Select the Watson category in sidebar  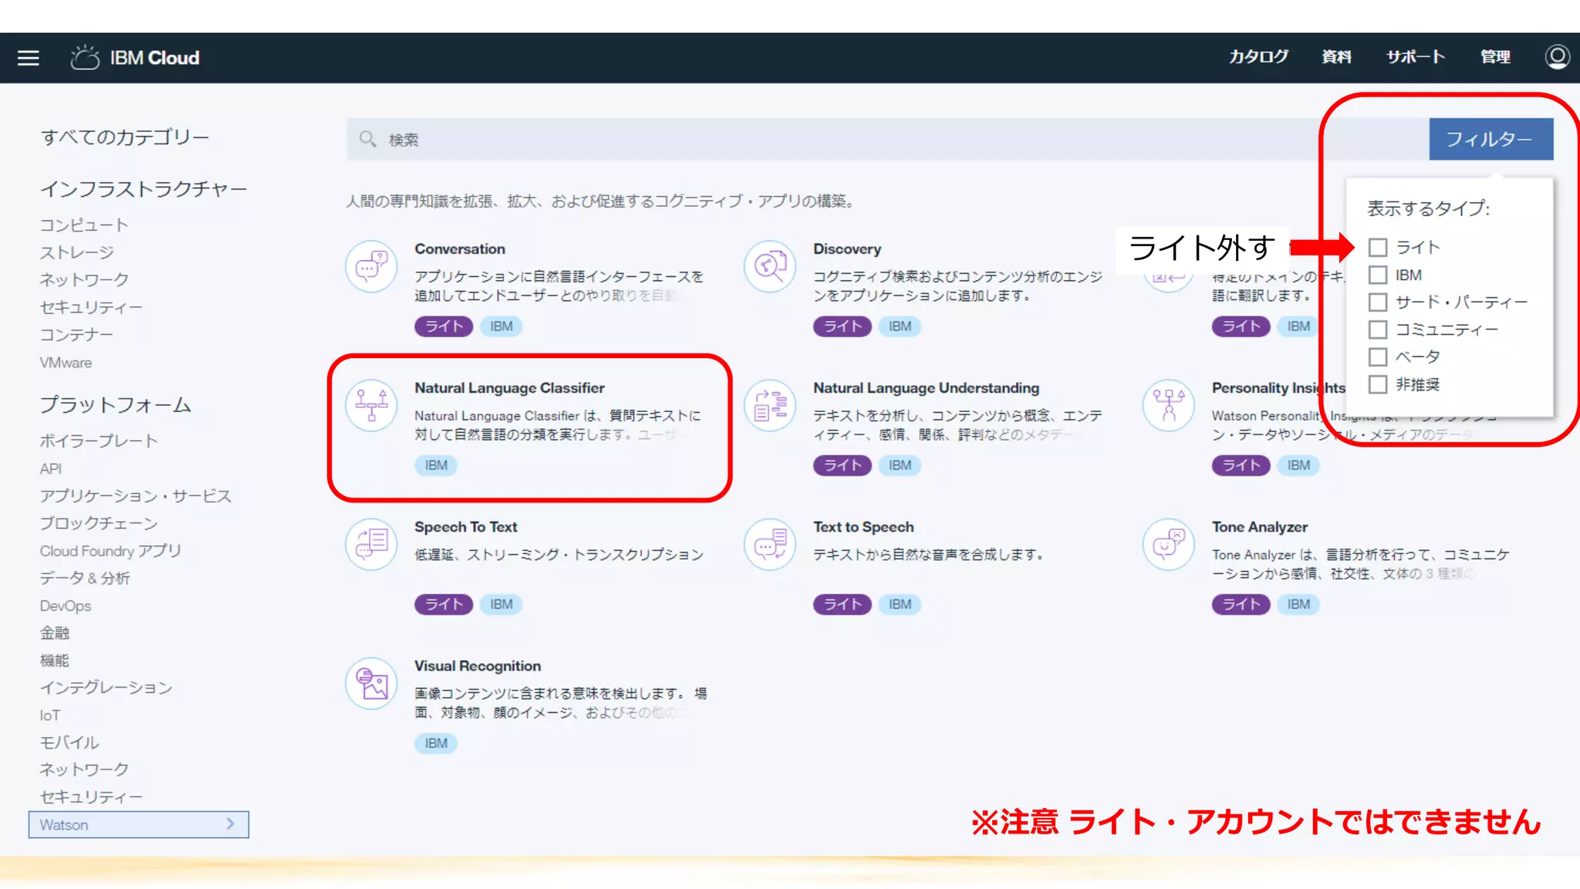(139, 824)
